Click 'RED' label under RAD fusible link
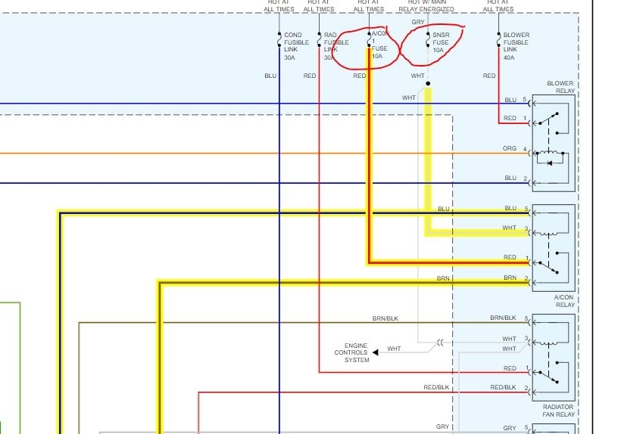The height and width of the screenshot is (434, 621). coord(310,76)
